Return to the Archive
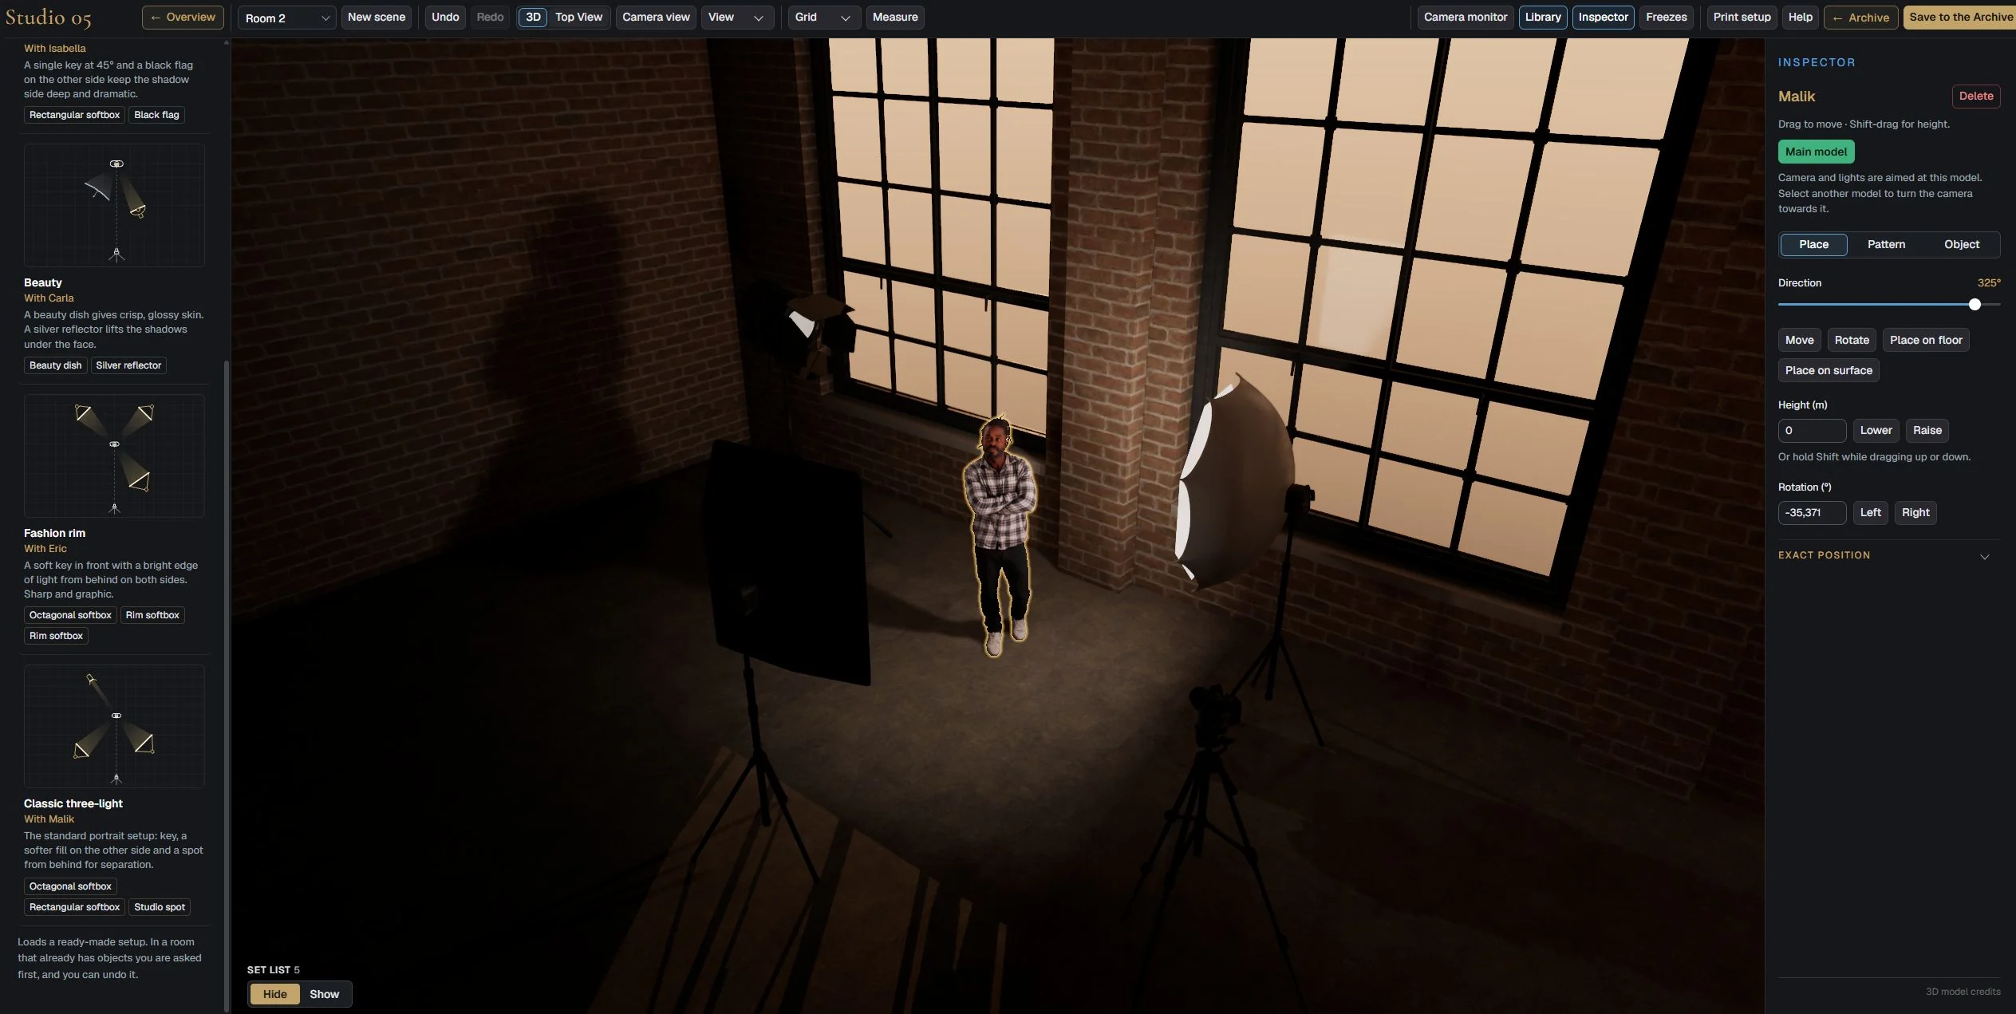2016x1014 pixels. [1860, 18]
